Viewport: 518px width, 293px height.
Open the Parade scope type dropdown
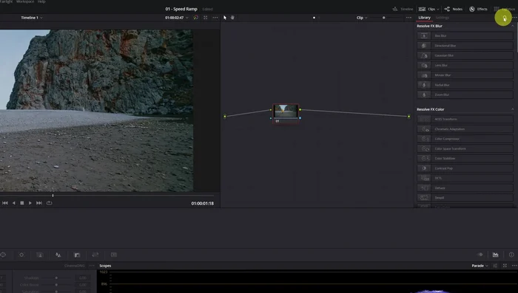click(480, 266)
